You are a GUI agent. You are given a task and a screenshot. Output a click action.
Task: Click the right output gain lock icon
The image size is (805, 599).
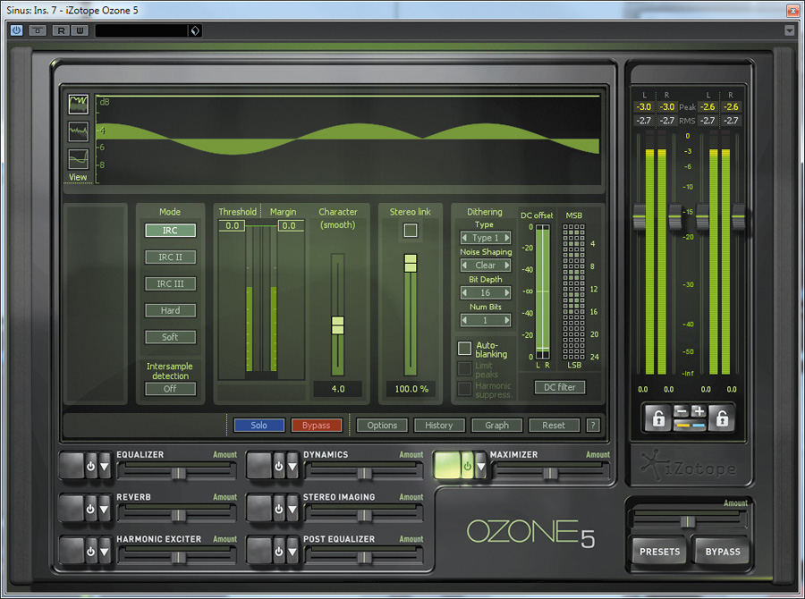722,418
